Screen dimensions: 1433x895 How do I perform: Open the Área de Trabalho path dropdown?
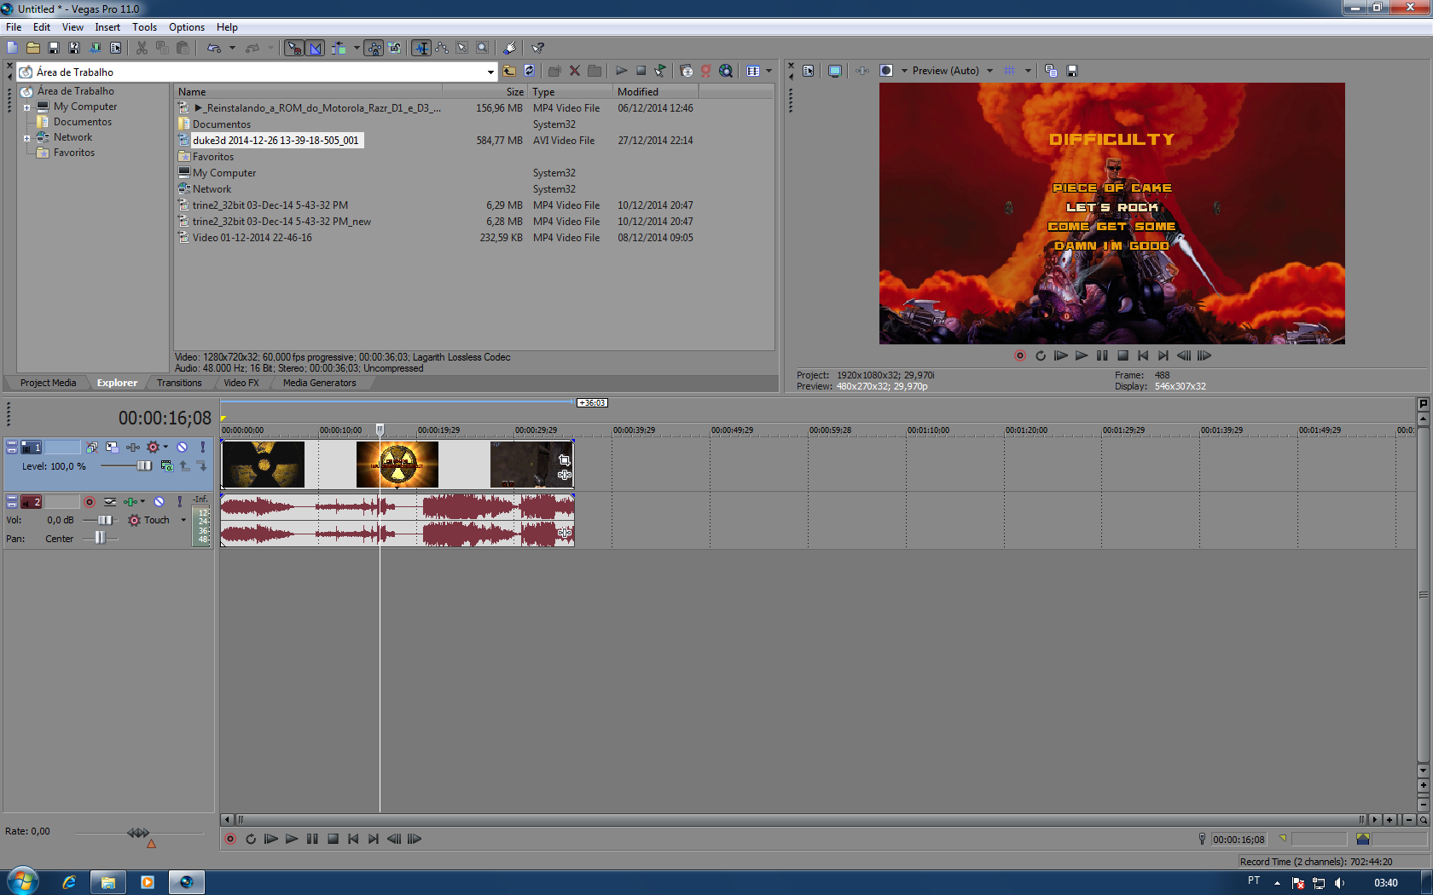(490, 72)
